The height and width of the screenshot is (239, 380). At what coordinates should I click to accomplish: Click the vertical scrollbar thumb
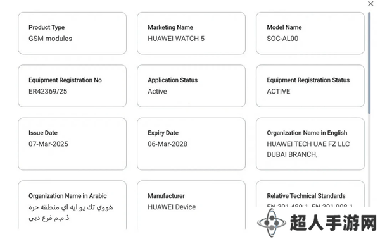369,63
